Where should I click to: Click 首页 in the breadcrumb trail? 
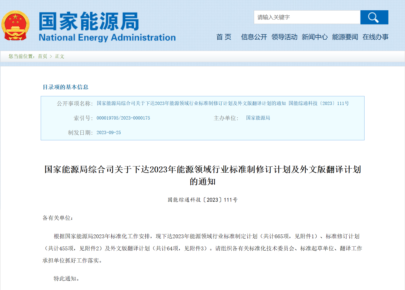pos(43,56)
